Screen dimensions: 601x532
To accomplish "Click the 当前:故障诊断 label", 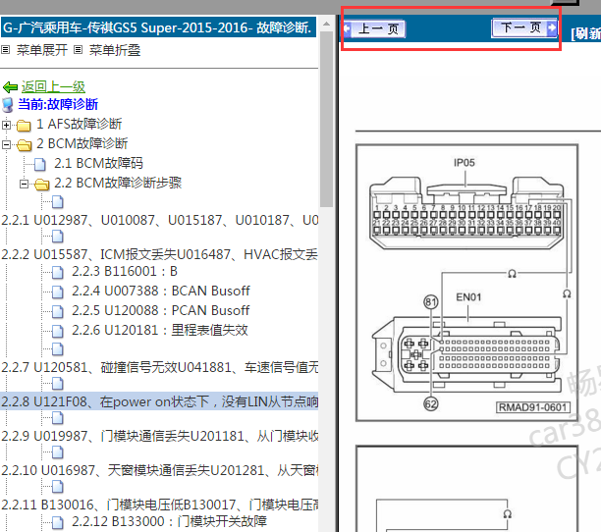I will 58,104.
